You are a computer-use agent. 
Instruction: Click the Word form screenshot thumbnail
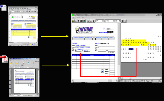click(23, 26)
